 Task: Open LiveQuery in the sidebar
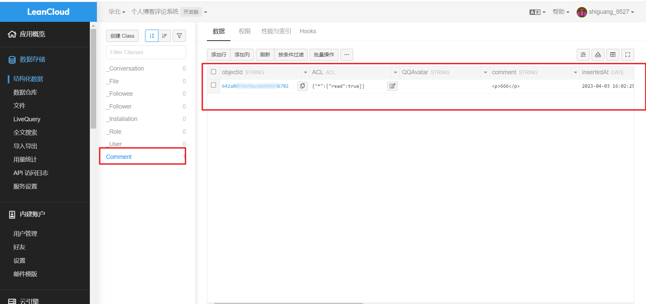(x=27, y=119)
